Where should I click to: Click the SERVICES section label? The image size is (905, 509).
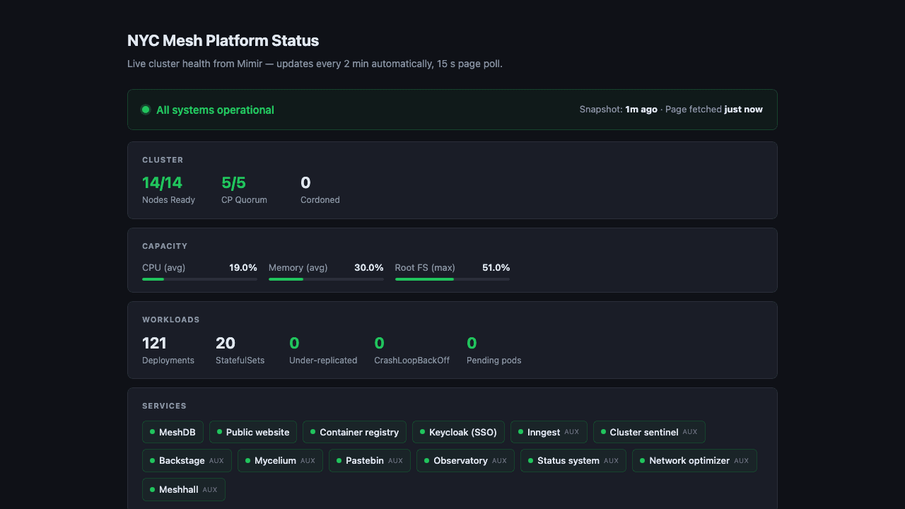tap(164, 406)
